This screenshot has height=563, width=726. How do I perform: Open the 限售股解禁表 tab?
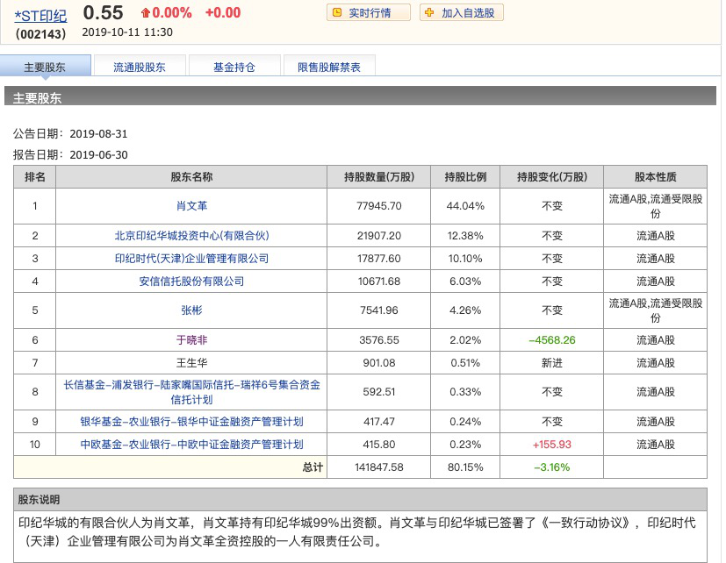point(329,67)
